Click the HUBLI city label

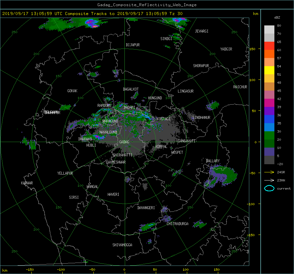[x=91, y=145]
